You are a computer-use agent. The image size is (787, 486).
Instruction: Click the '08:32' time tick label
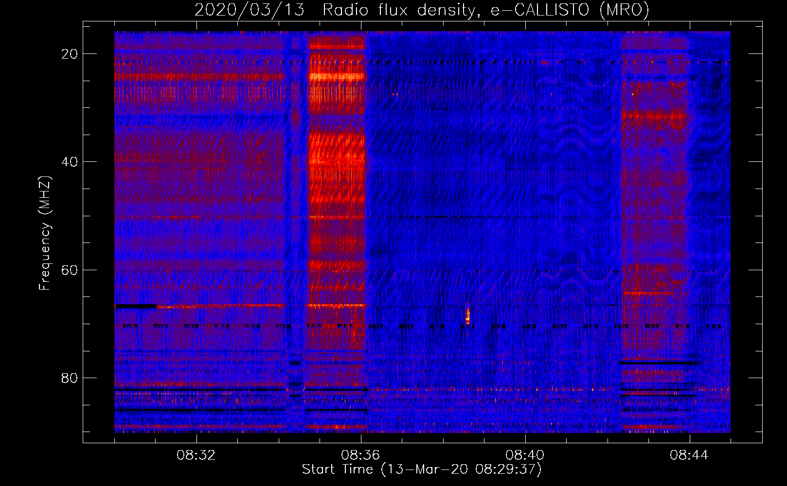[197, 455]
